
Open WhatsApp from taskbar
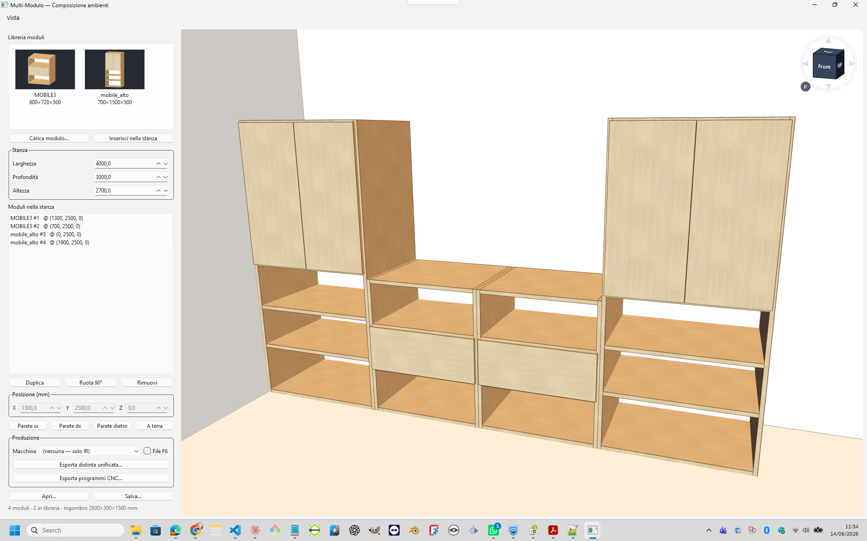pos(494,530)
